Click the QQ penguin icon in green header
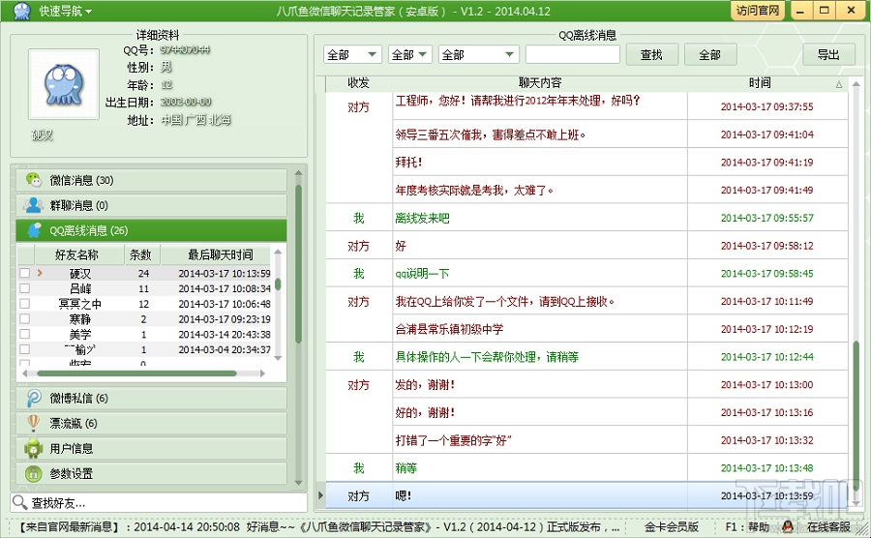 coord(35,230)
